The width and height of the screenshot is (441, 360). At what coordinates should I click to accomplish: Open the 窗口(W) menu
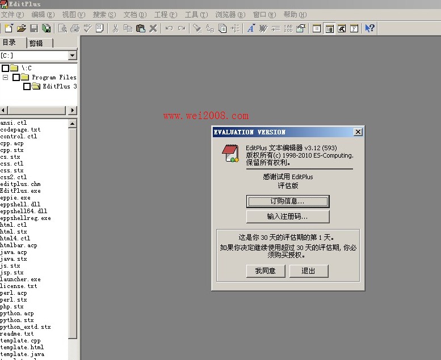click(x=264, y=15)
